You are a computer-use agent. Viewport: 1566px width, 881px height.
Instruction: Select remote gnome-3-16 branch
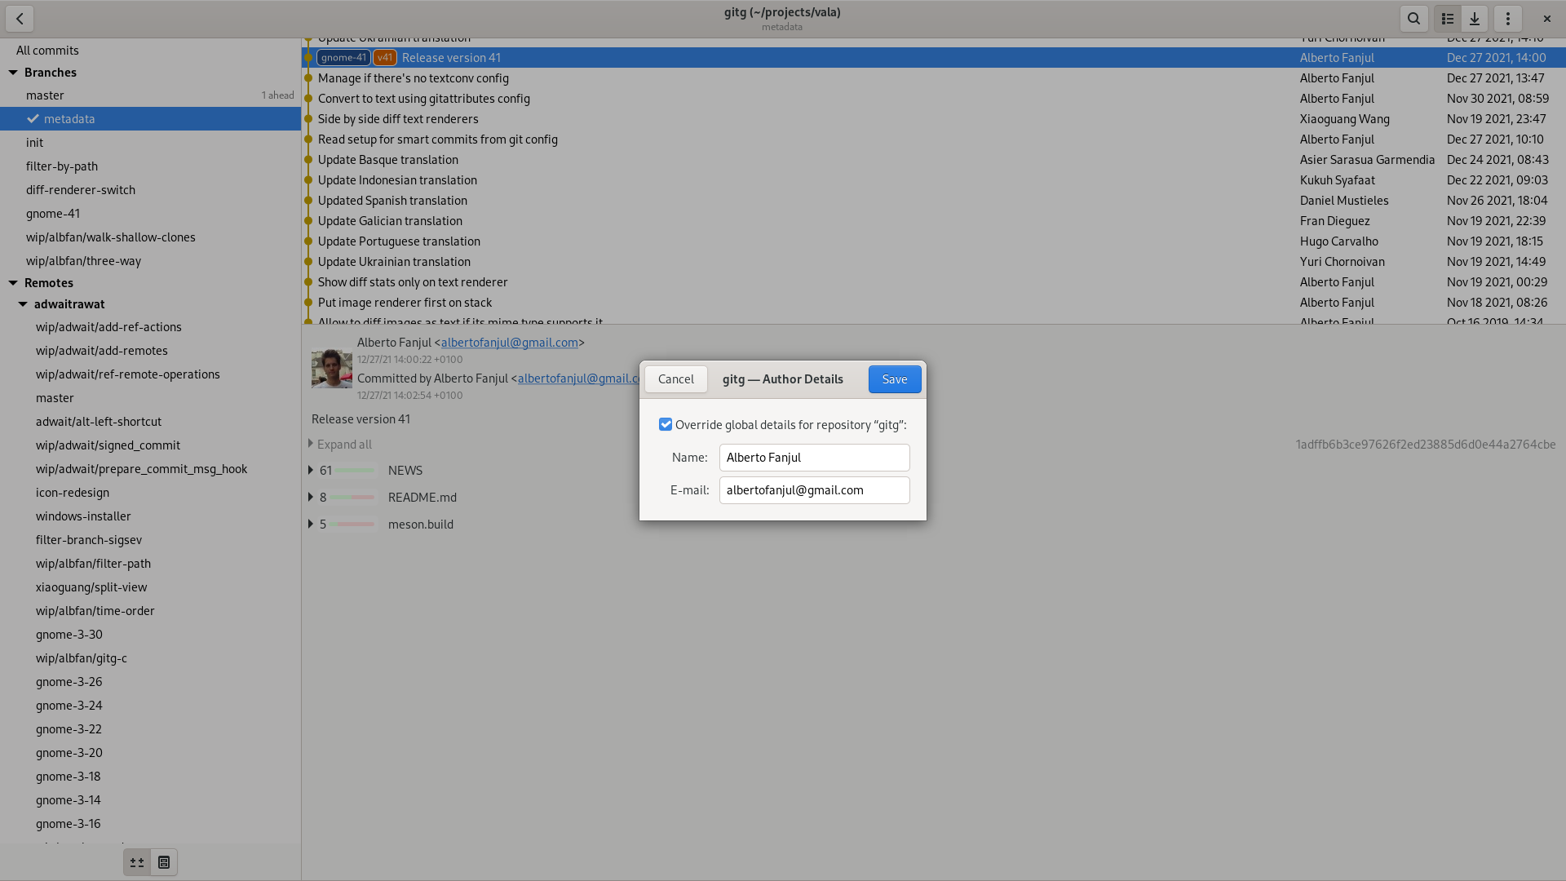[x=151, y=824]
